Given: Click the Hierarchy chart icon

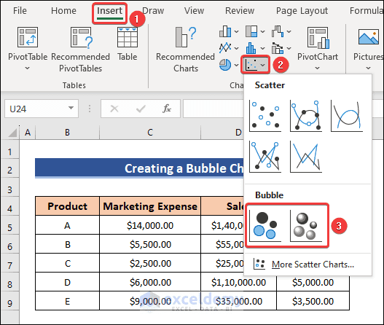Looking at the screenshot, I should click(x=251, y=31).
